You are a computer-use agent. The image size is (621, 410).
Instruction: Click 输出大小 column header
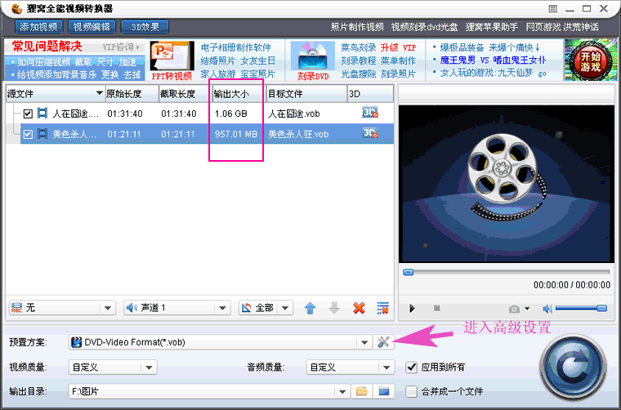click(239, 94)
